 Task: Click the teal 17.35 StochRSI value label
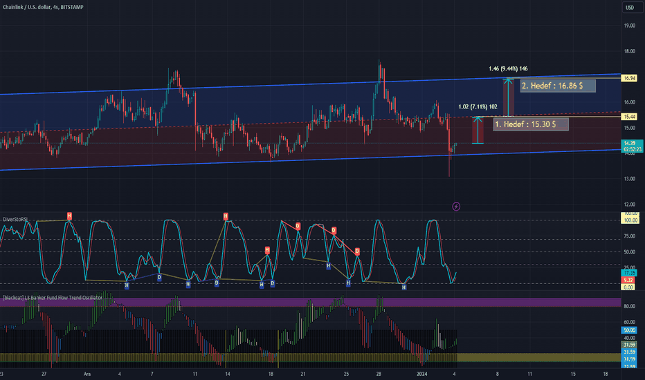tap(629, 273)
